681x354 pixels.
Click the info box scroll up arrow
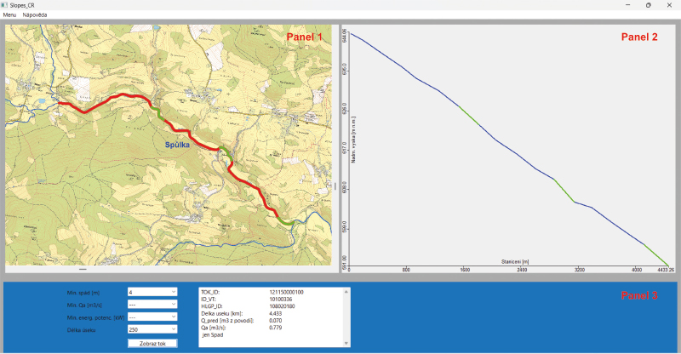click(346, 291)
